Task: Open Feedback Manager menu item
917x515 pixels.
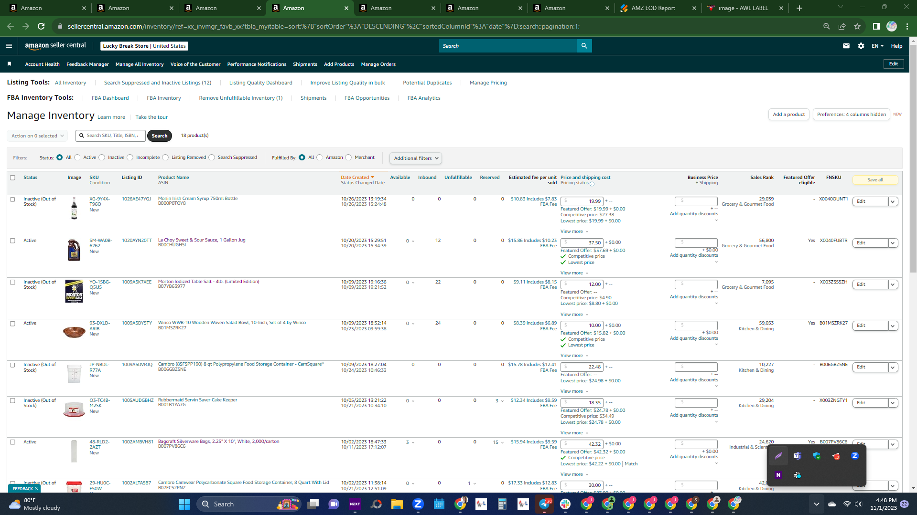Action: (x=87, y=64)
